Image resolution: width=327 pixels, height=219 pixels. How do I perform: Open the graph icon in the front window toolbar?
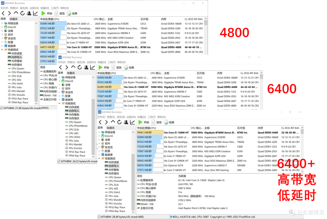pyautogui.click(x=132, y=122)
